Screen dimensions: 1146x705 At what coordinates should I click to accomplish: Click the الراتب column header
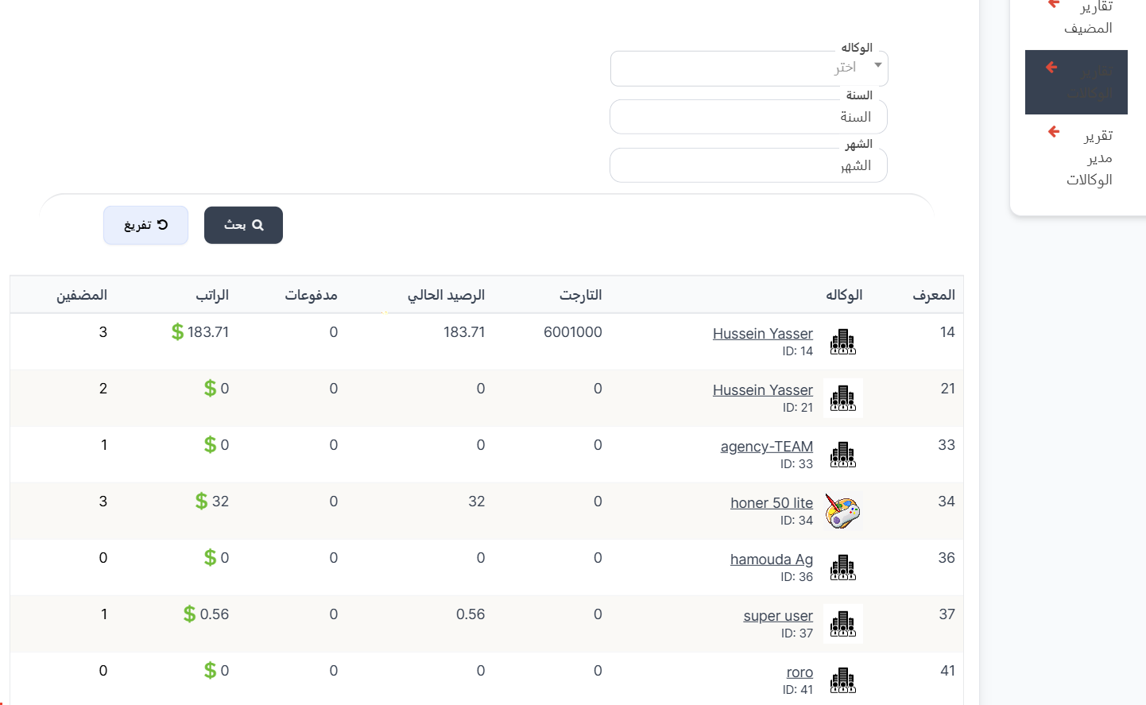click(x=213, y=295)
